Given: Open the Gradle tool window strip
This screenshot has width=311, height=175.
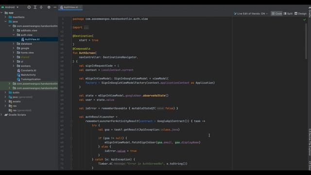Looking at the screenshot, I should (x=310, y=12).
